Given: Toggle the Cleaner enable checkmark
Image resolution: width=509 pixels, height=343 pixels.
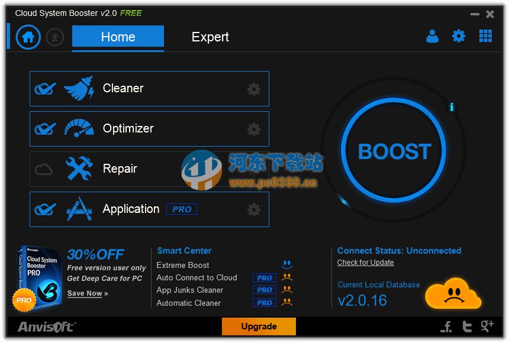Looking at the screenshot, I should [x=44, y=88].
